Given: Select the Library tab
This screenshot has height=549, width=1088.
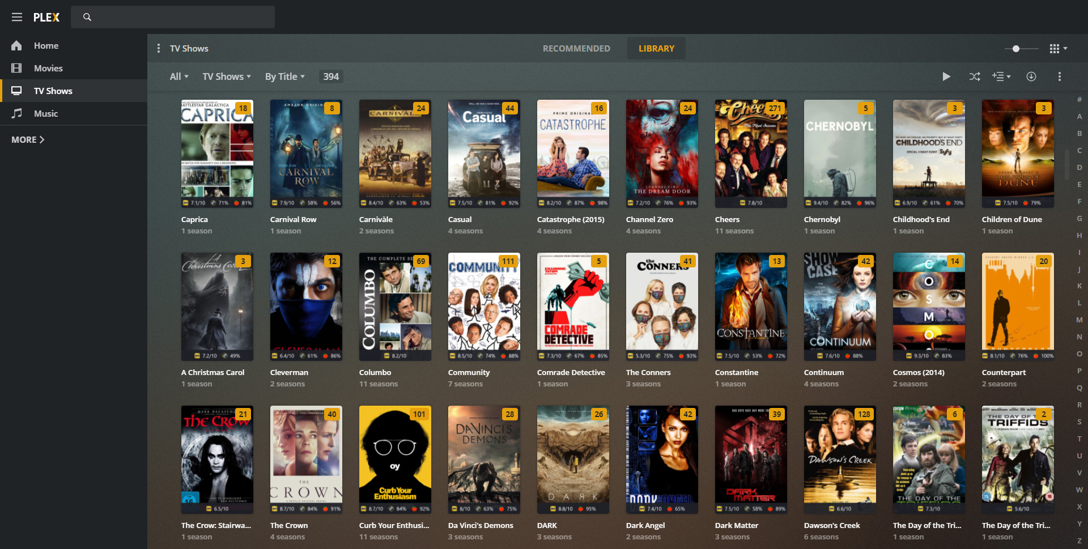Looking at the screenshot, I should pos(656,49).
